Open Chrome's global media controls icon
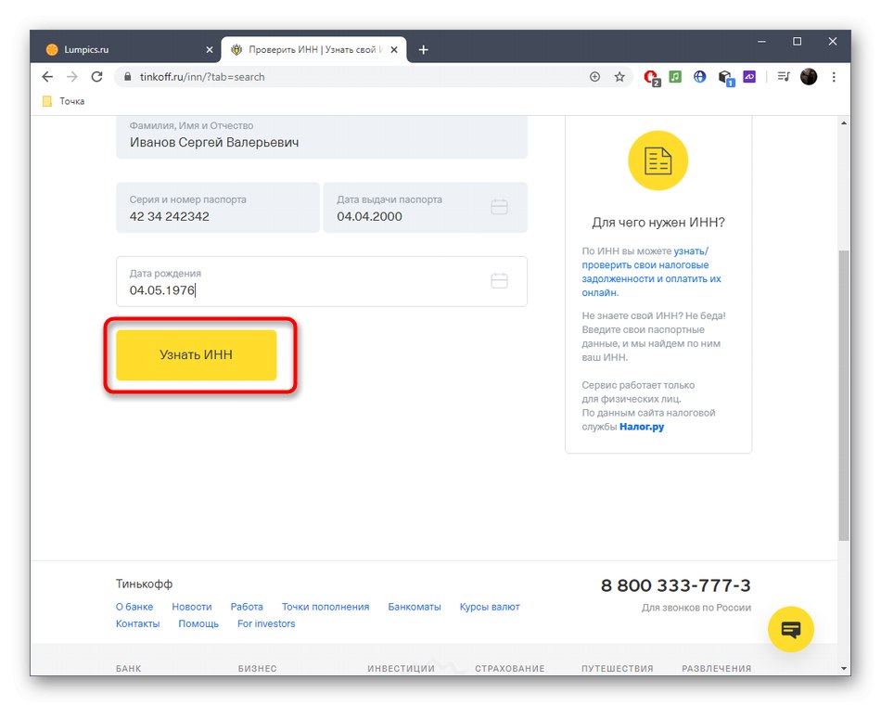Viewport: 881px width, 706px height. point(782,77)
